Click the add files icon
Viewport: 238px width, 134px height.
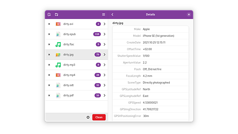(x=49, y=15)
